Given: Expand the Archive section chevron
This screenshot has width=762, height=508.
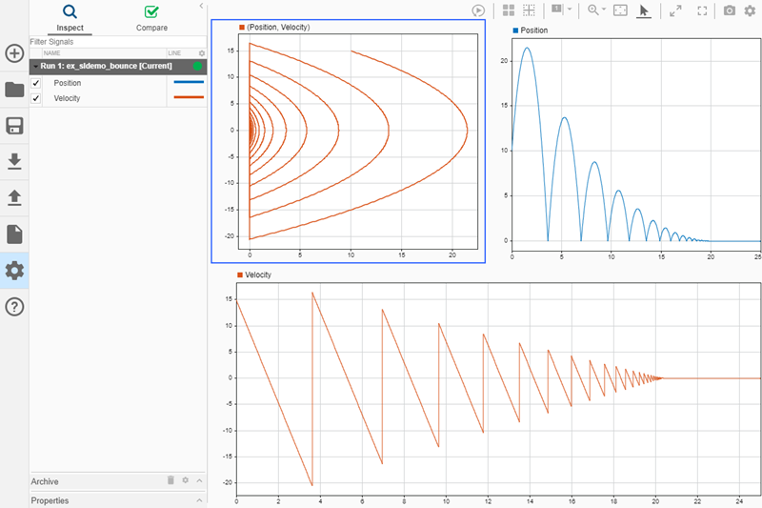Looking at the screenshot, I should tap(199, 480).
